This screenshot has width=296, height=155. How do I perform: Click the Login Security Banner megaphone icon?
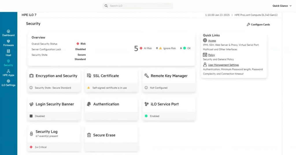pyautogui.click(x=31, y=104)
